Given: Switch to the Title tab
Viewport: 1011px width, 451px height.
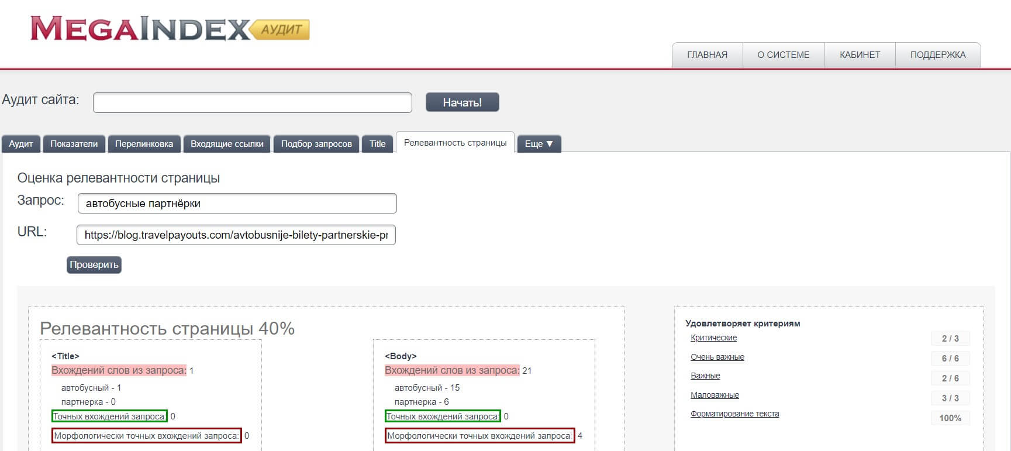Looking at the screenshot, I should (377, 144).
